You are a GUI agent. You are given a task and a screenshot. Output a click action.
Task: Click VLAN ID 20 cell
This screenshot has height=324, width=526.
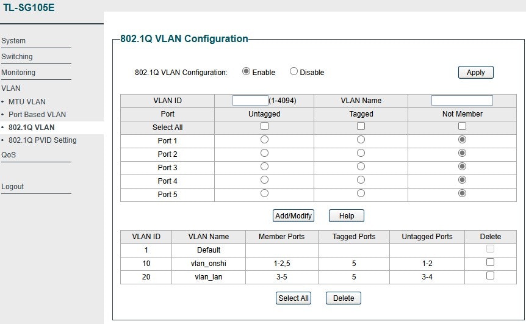point(146,277)
